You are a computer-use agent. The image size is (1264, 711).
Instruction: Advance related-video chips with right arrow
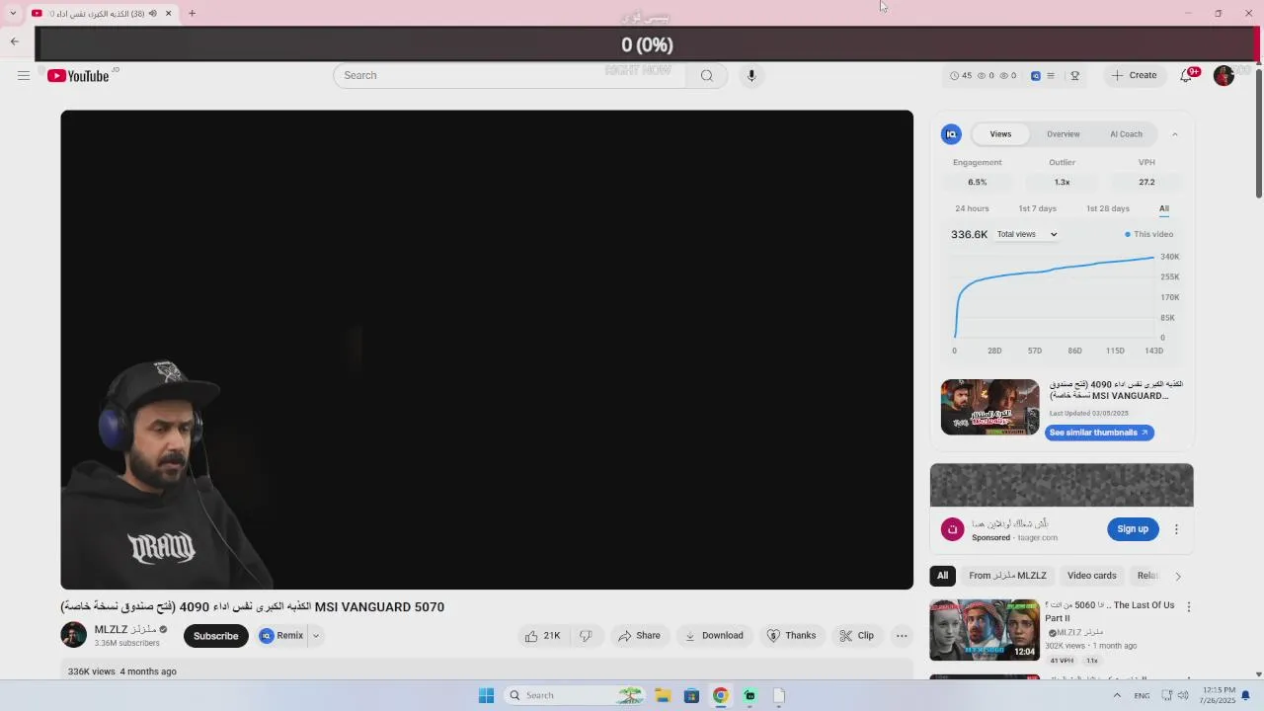coord(1177,576)
